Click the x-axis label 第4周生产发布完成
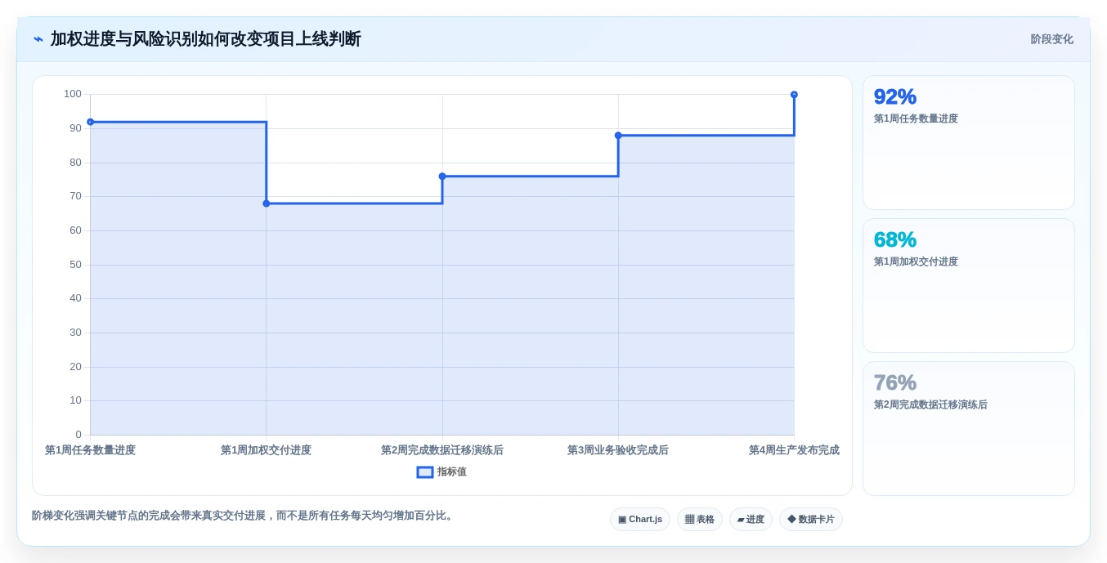 794,450
